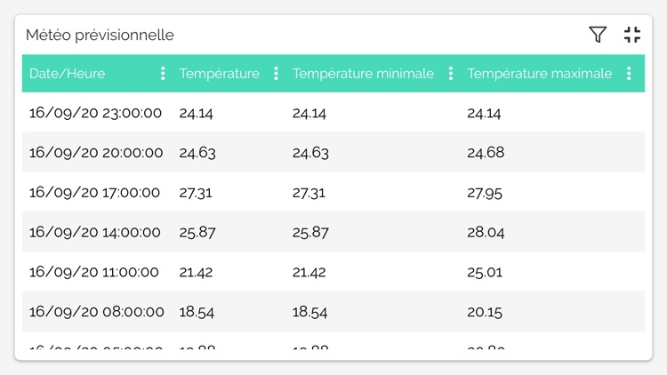Sort by the Date/Heure column header
The image size is (667, 375).
(x=68, y=74)
